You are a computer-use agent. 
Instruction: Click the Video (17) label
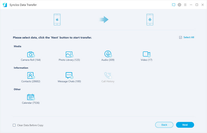pos(146,60)
